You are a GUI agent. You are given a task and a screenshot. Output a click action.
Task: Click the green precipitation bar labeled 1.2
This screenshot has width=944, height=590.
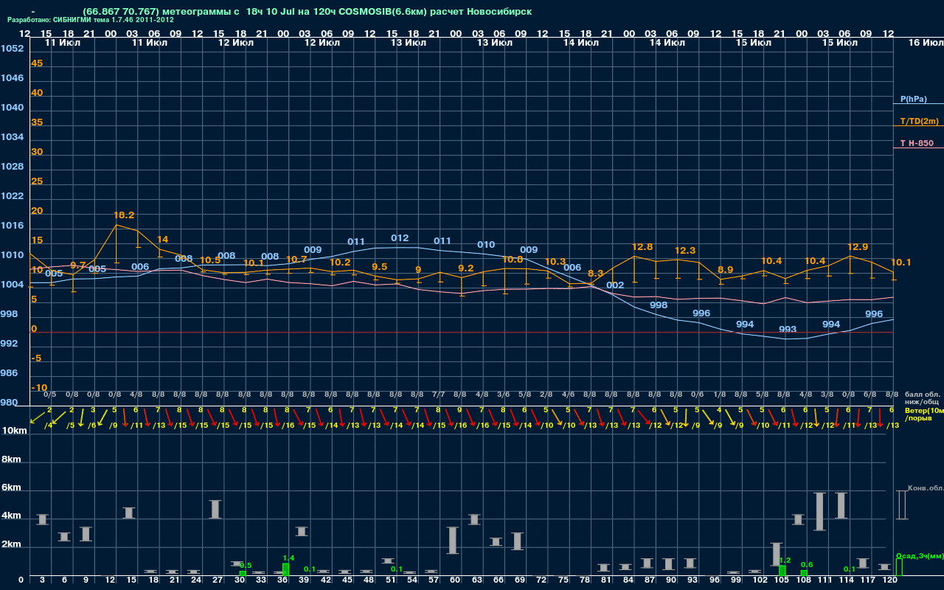pos(782,571)
